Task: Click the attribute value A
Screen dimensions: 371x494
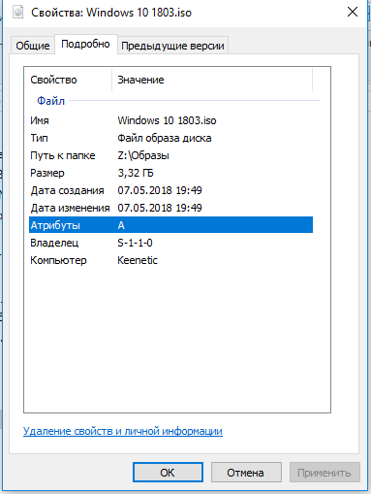Action: coord(121,225)
